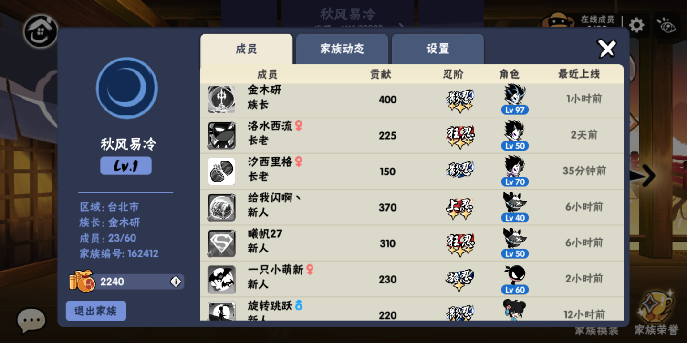Image resolution: width=687 pixels, height=343 pixels.
Task: Switch to the 家族动态 tab
Action: [x=342, y=49]
